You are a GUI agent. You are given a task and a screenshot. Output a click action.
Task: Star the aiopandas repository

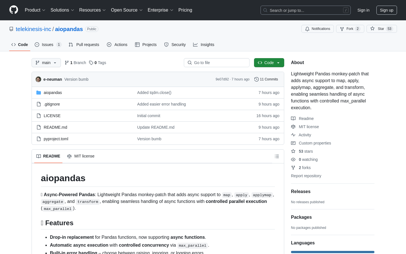[381, 29]
